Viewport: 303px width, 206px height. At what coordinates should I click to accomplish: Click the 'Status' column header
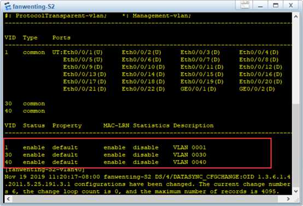click(x=34, y=126)
